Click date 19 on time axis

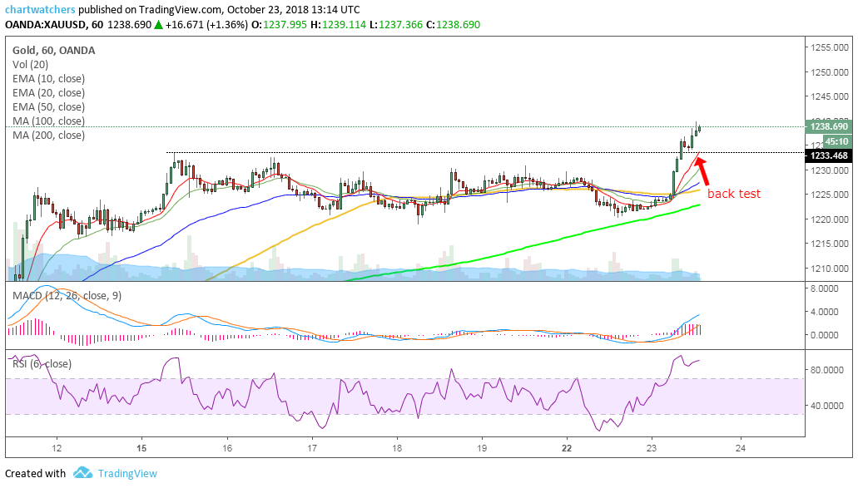pyautogui.click(x=482, y=448)
